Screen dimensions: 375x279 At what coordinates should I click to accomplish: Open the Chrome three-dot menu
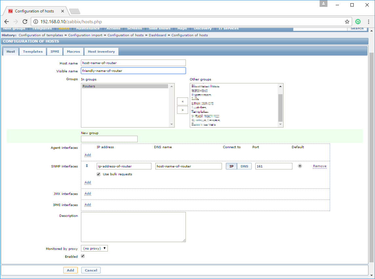pos(368,22)
